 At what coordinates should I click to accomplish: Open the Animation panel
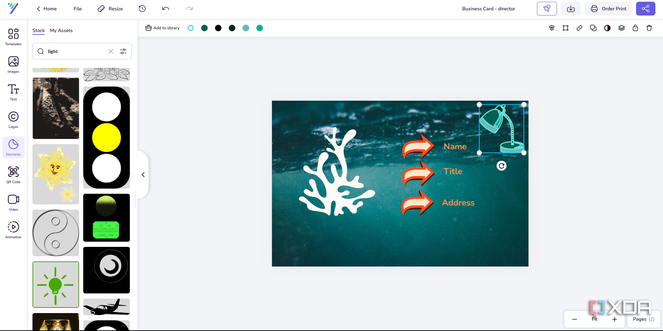pyautogui.click(x=13, y=230)
